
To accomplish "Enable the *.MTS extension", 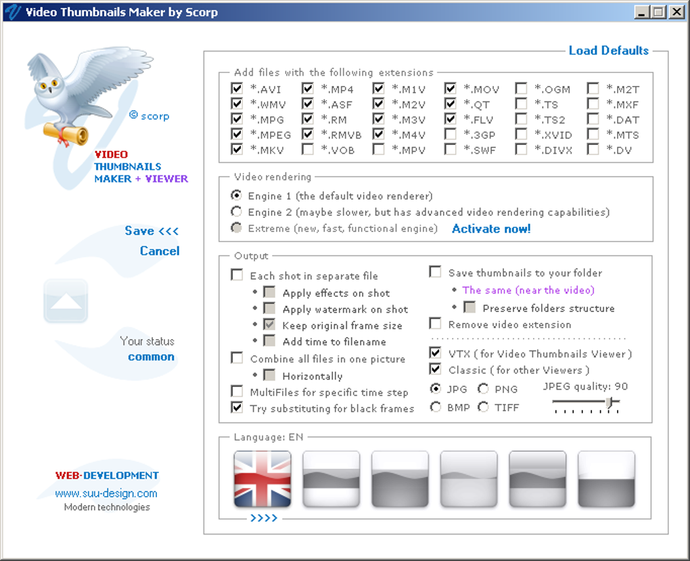I will coord(593,134).
